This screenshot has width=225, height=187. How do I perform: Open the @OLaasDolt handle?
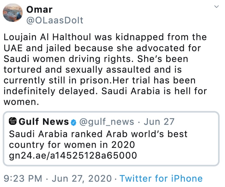(55, 21)
